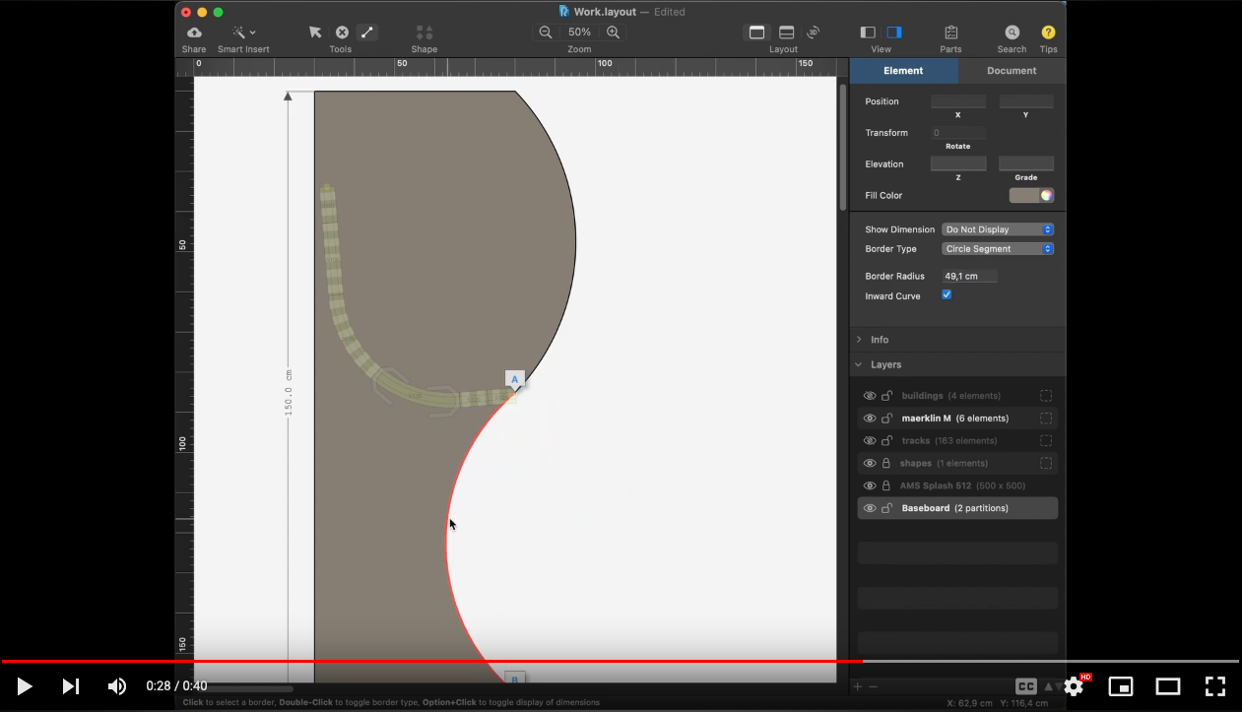Image resolution: width=1242 pixels, height=712 pixels.
Task: Toggle visibility of the tracks layer
Action: pyautogui.click(x=870, y=441)
